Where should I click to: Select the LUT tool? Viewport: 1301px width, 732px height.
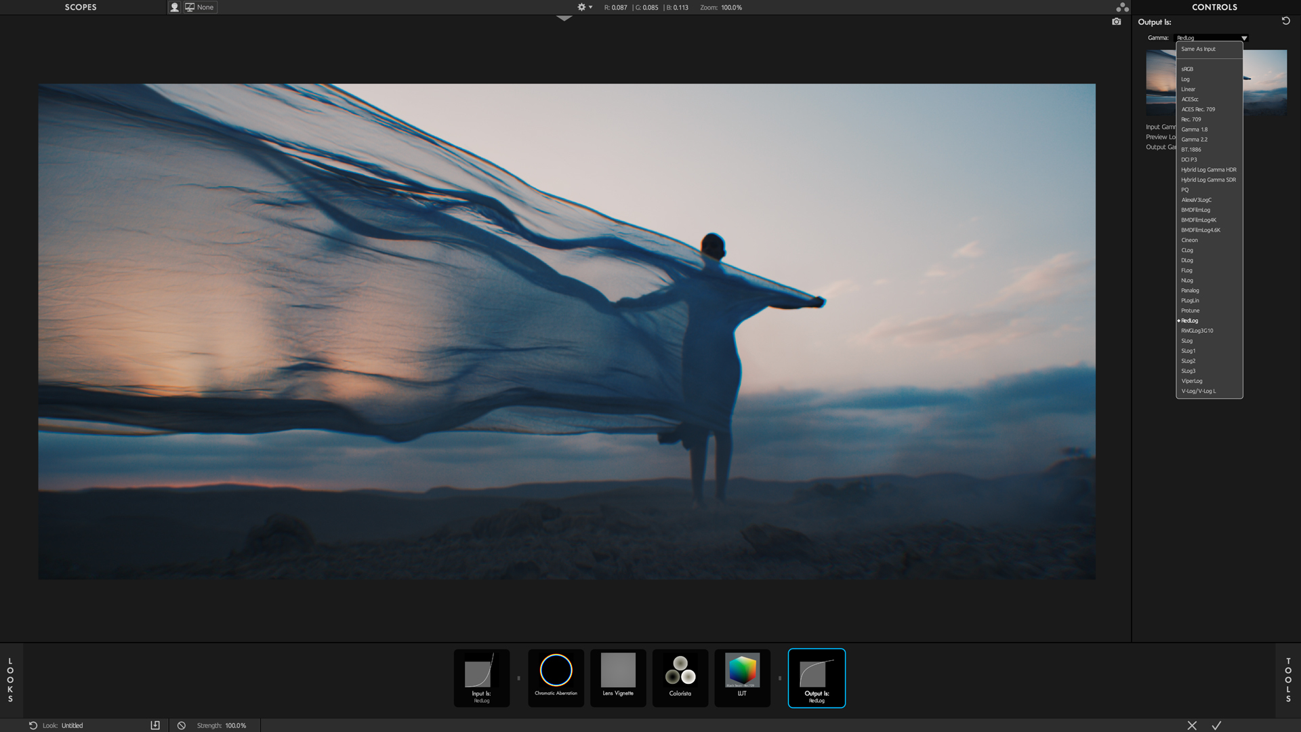tap(742, 677)
